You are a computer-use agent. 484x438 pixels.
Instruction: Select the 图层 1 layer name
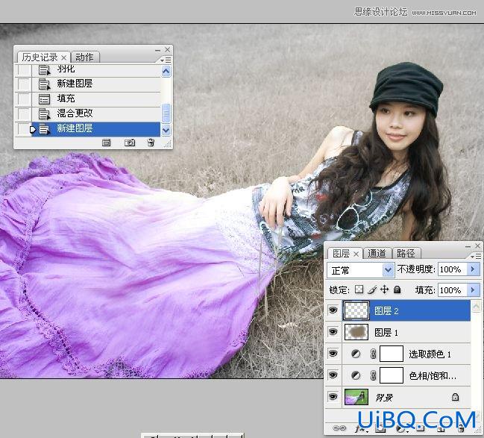[386, 332]
